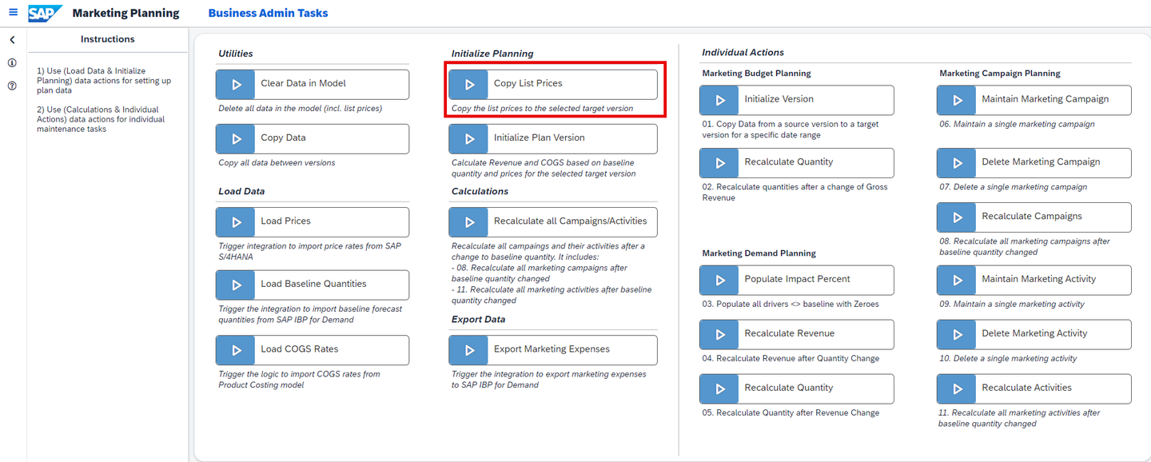Click the Instructions panel header
1151x462 pixels.
108,39
